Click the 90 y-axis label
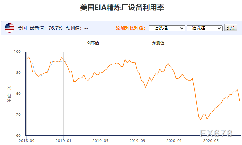Image resolution: width=242 pixels, height=145 pixels. (18, 72)
